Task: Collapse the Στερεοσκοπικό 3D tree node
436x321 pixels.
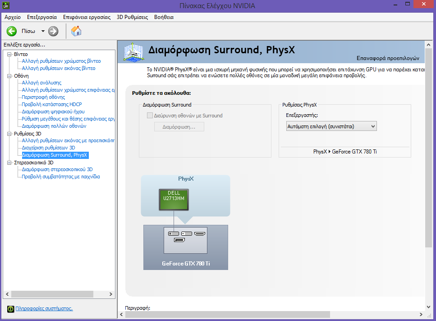Action: [9, 163]
